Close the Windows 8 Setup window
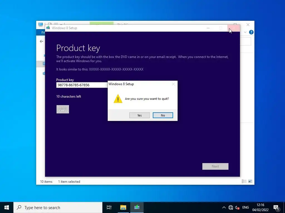Image resolution: width=285 pixels, height=213 pixels. point(234,28)
